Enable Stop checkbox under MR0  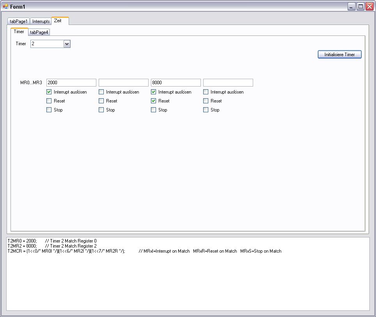tap(49, 110)
